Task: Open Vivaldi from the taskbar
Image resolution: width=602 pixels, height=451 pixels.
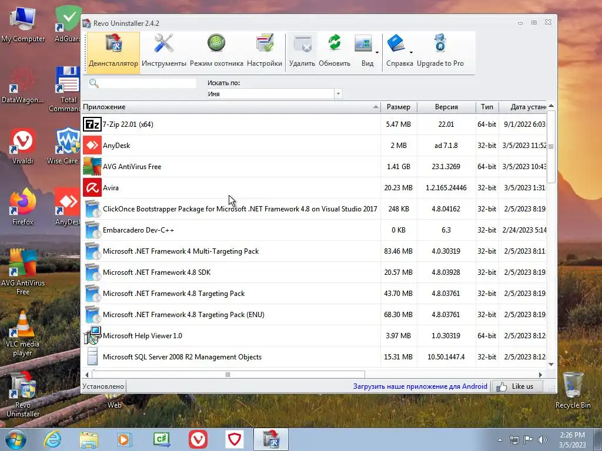Action: [x=198, y=439]
